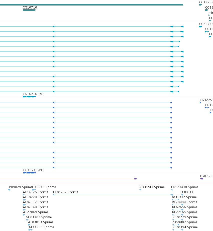Select the EK173438.5prime EST label
Image resolution: width=213 pixels, height=231 pixels.
(185, 187)
